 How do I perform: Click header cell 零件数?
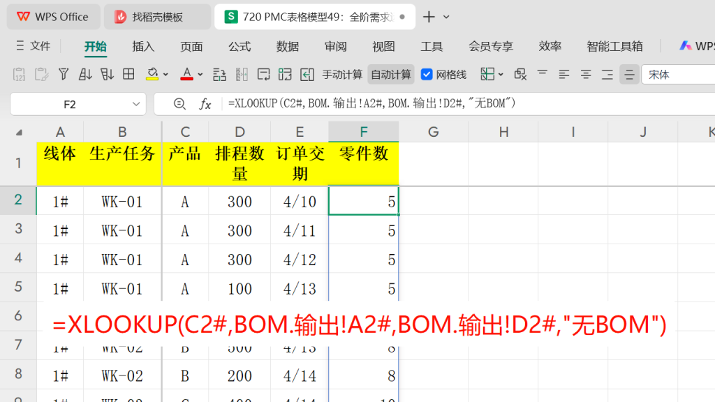coord(363,163)
